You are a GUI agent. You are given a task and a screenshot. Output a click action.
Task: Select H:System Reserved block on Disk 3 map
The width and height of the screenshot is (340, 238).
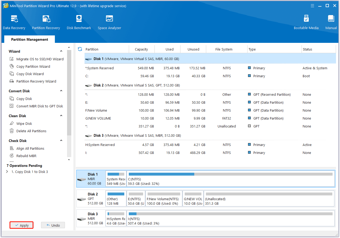tap(116, 218)
